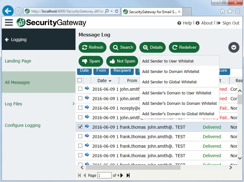The height and width of the screenshot is (182, 244).
Task: Uncheck the selected frank.thomas message checkbox
Action: tap(80, 127)
